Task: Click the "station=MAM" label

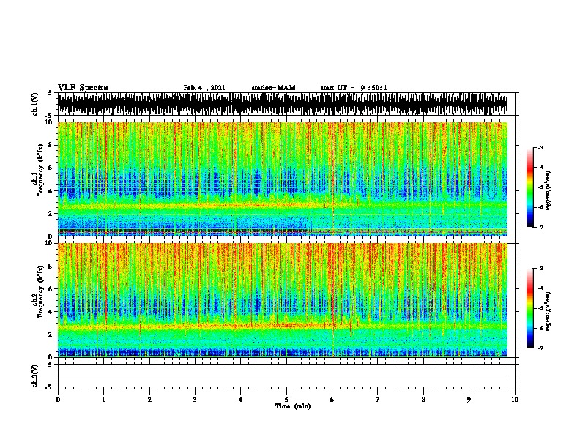Action: 273,88
